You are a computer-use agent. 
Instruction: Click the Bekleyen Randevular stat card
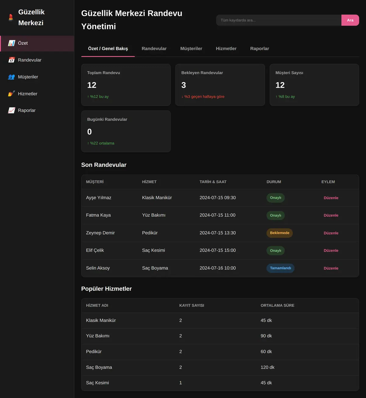pyautogui.click(x=220, y=85)
